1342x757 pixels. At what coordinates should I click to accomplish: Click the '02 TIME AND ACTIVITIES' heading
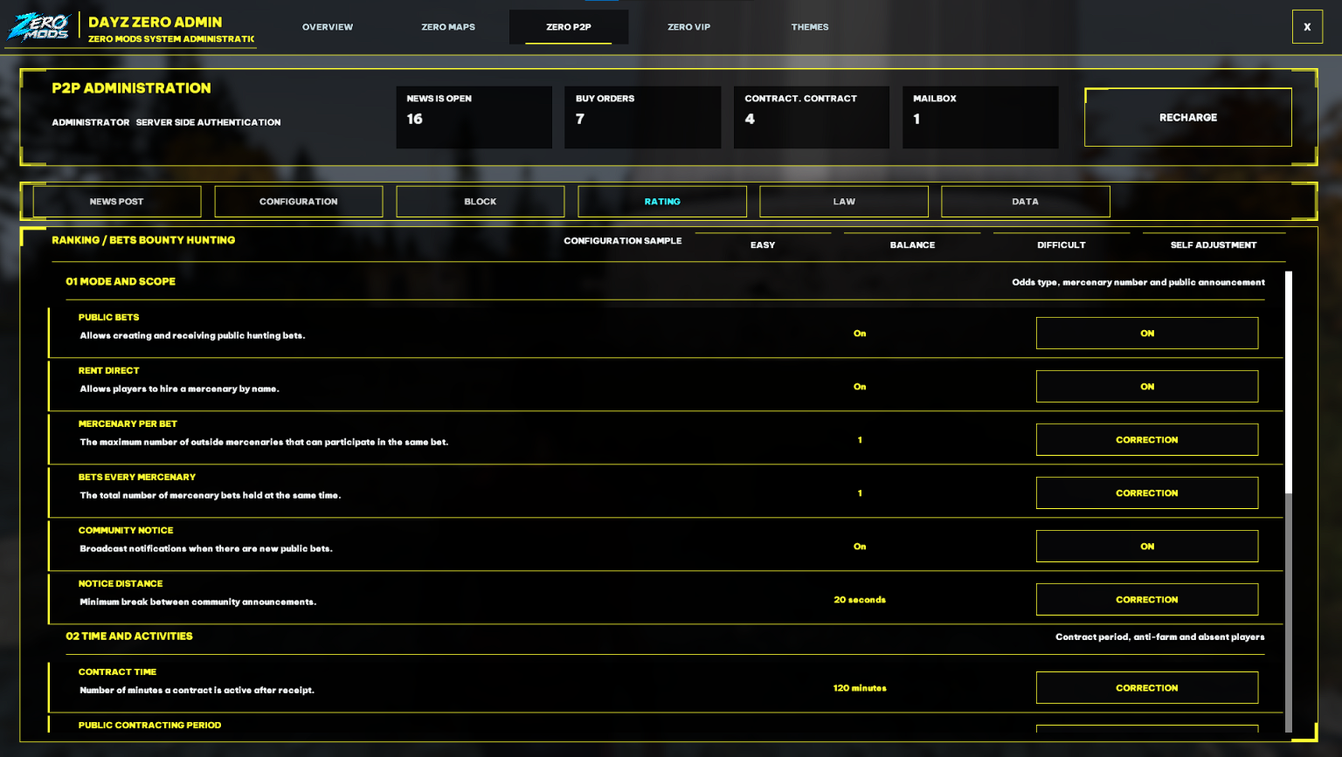click(x=129, y=637)
